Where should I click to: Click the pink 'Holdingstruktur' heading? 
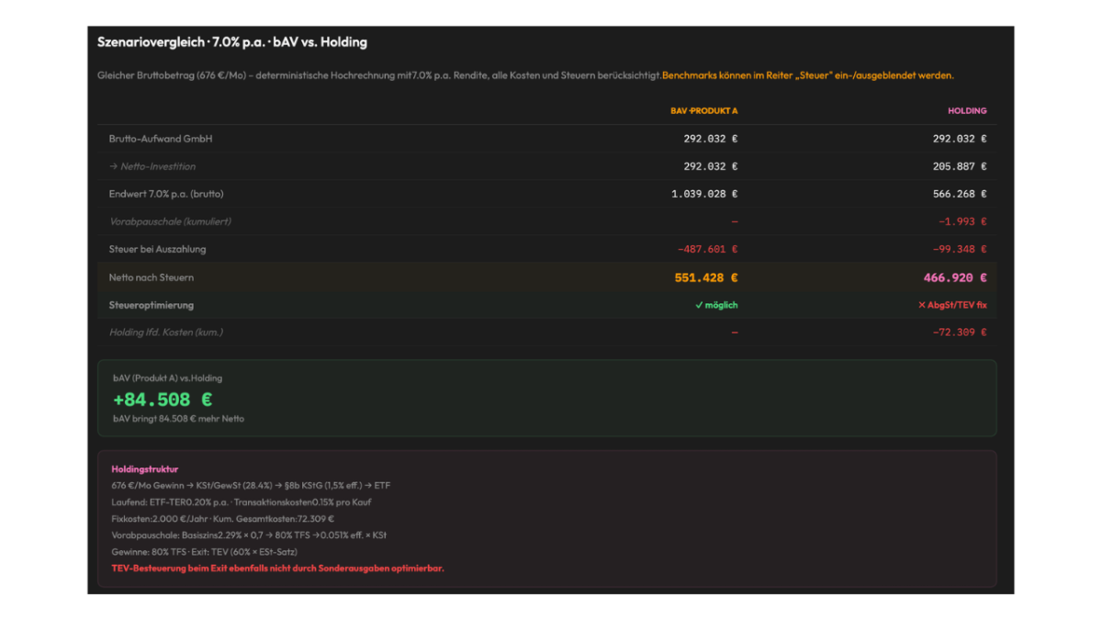click(145, 469)
